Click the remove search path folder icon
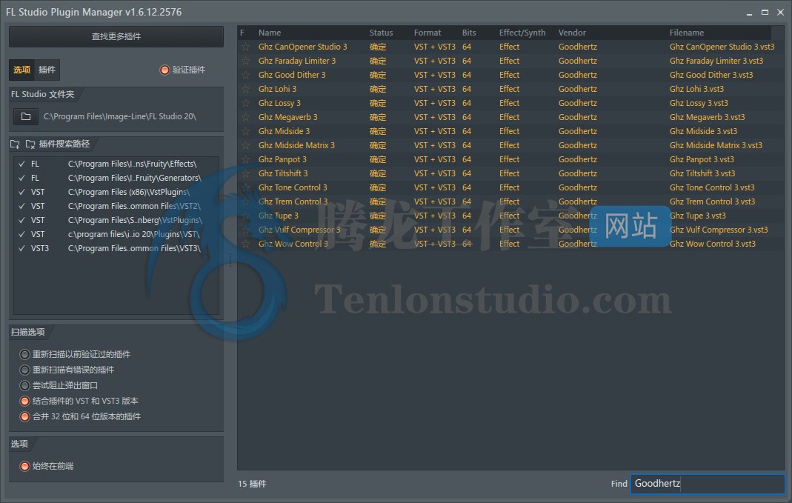The height and width of the screenshot is (503, 792). 30,144
